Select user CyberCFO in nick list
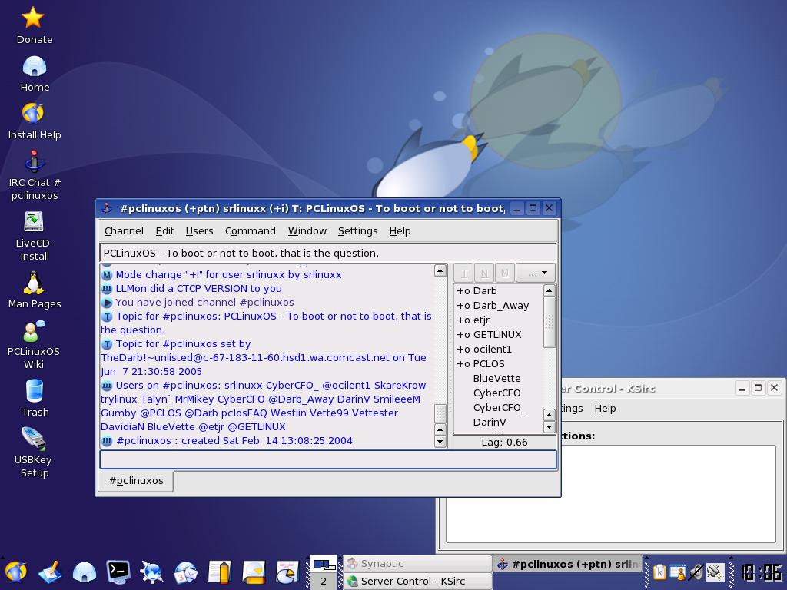The width and height of the screenshot is (787, 590). point(498,393)
